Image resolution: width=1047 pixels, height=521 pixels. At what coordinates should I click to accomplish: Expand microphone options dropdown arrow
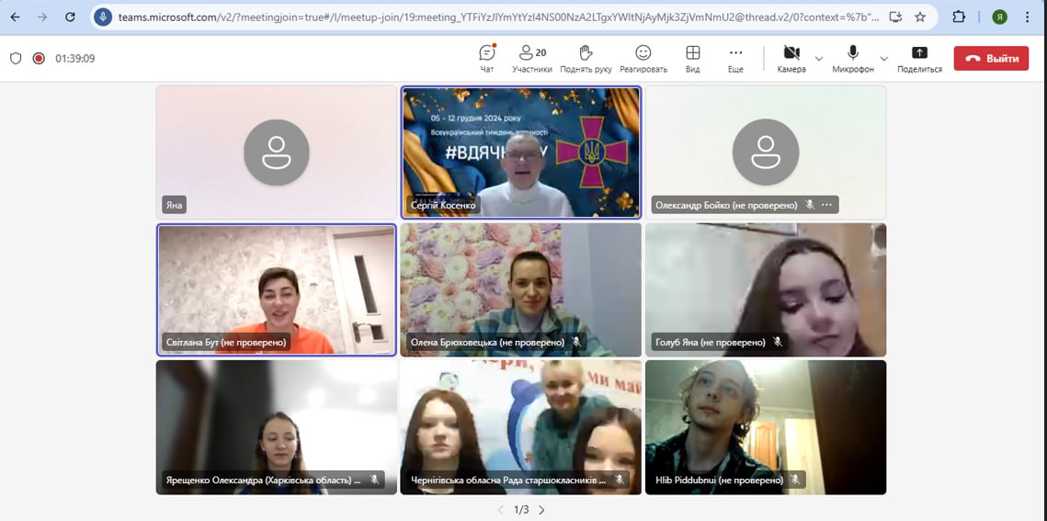[x=883, y=59]
